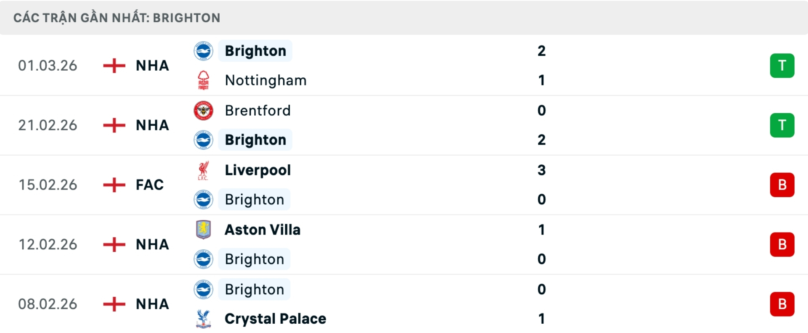Image resolution: width=808 pixels, height=333 pixels.
Task: Expand the NHA label on the 08.02.26 row
Action: pyautogui.click(x=152, y=304)
